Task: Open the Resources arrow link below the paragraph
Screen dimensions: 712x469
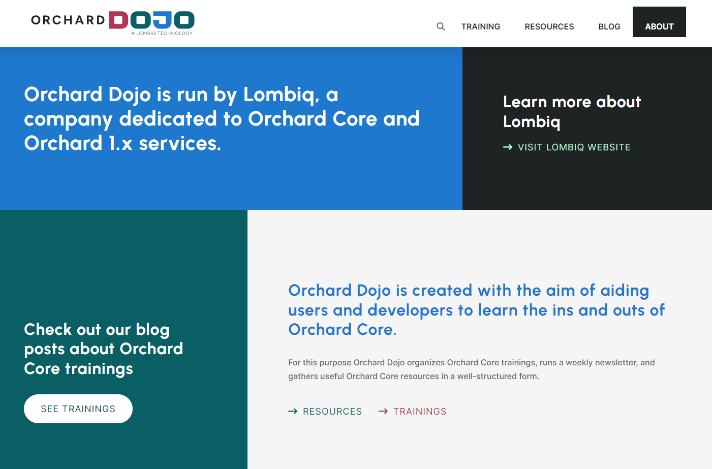Action: tap(325, 412)
